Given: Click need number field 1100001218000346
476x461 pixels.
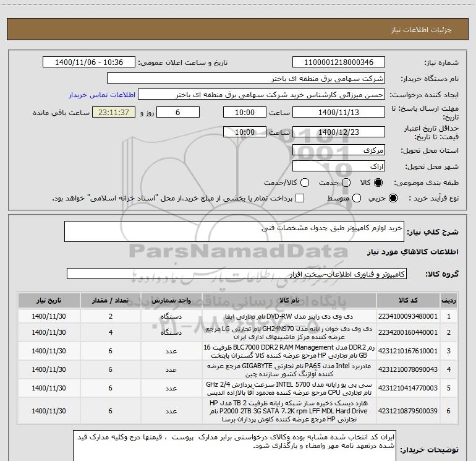Looking at the screenshot, I should pyautogui.click(x=339, y=62).
